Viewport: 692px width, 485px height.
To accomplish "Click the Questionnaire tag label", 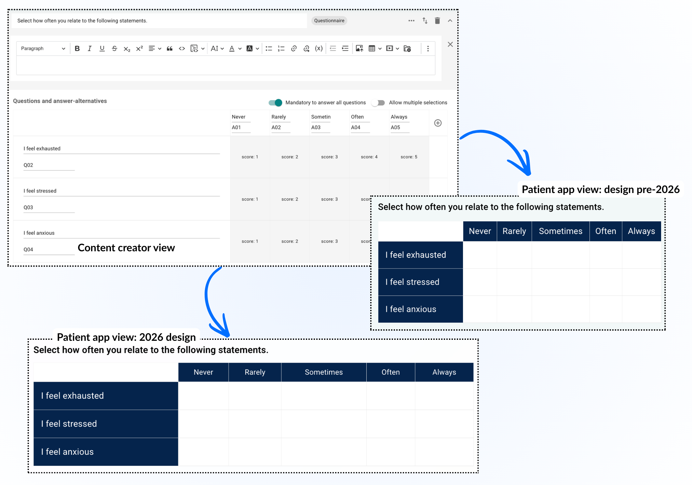I will [329, 21].
